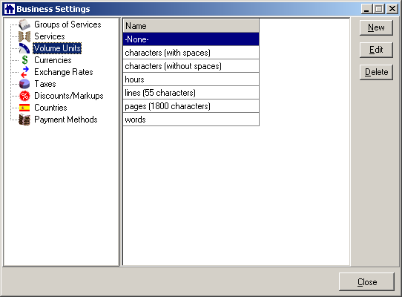This screenshot has height=297, width=402.
Task: Close the Business Settings dialog via Close button
Action: point(366,282)
